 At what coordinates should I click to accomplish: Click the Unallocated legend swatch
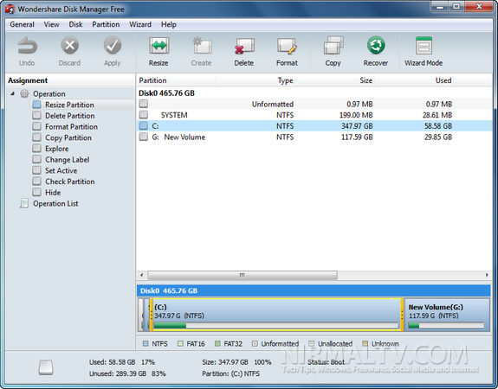312,343
